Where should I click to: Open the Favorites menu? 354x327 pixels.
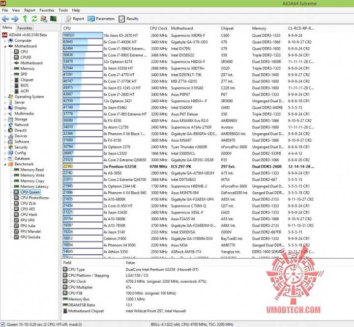(47, 10)
